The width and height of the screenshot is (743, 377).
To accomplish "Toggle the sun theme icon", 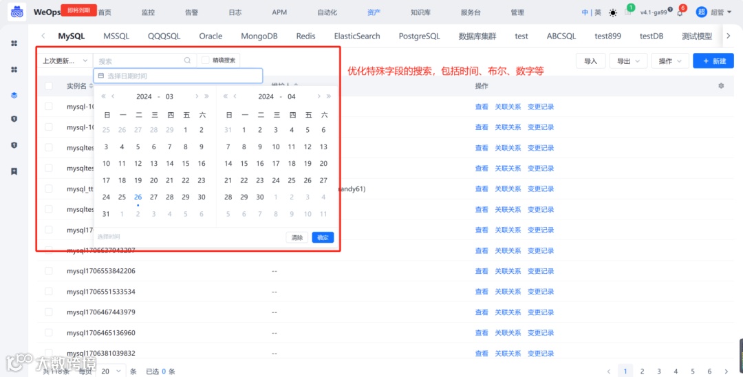I will coord(613,13).
